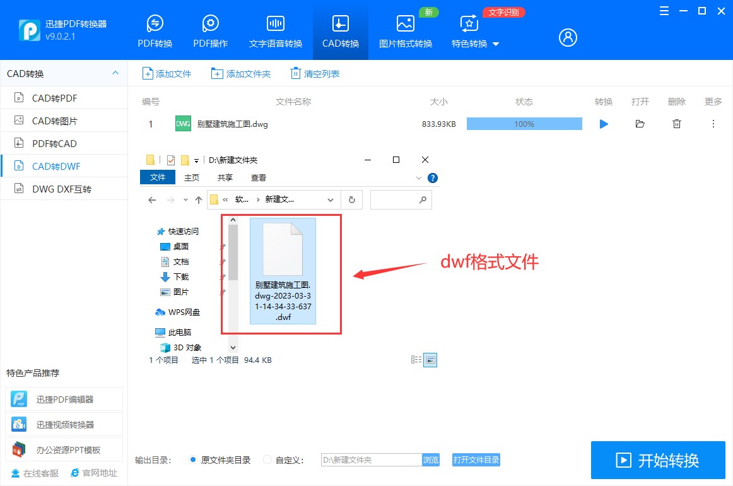This screenshot has width=733, height=486.
Task: Open the 文件 menu in explorer window
Action: tap(157, 177)
